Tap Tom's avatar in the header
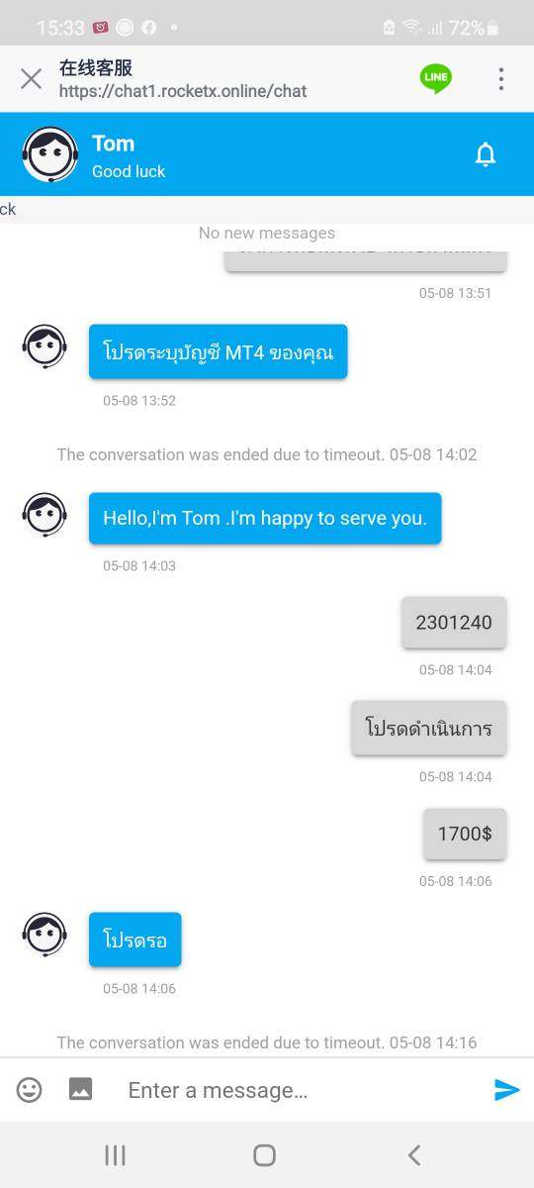 [x=50, y=154]
